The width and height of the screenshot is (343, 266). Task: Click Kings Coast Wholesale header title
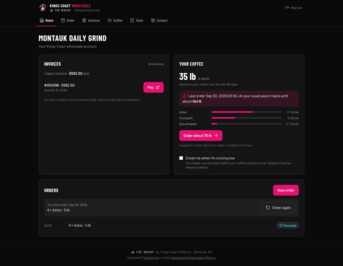pyautogui.click(x=70, y=6)
